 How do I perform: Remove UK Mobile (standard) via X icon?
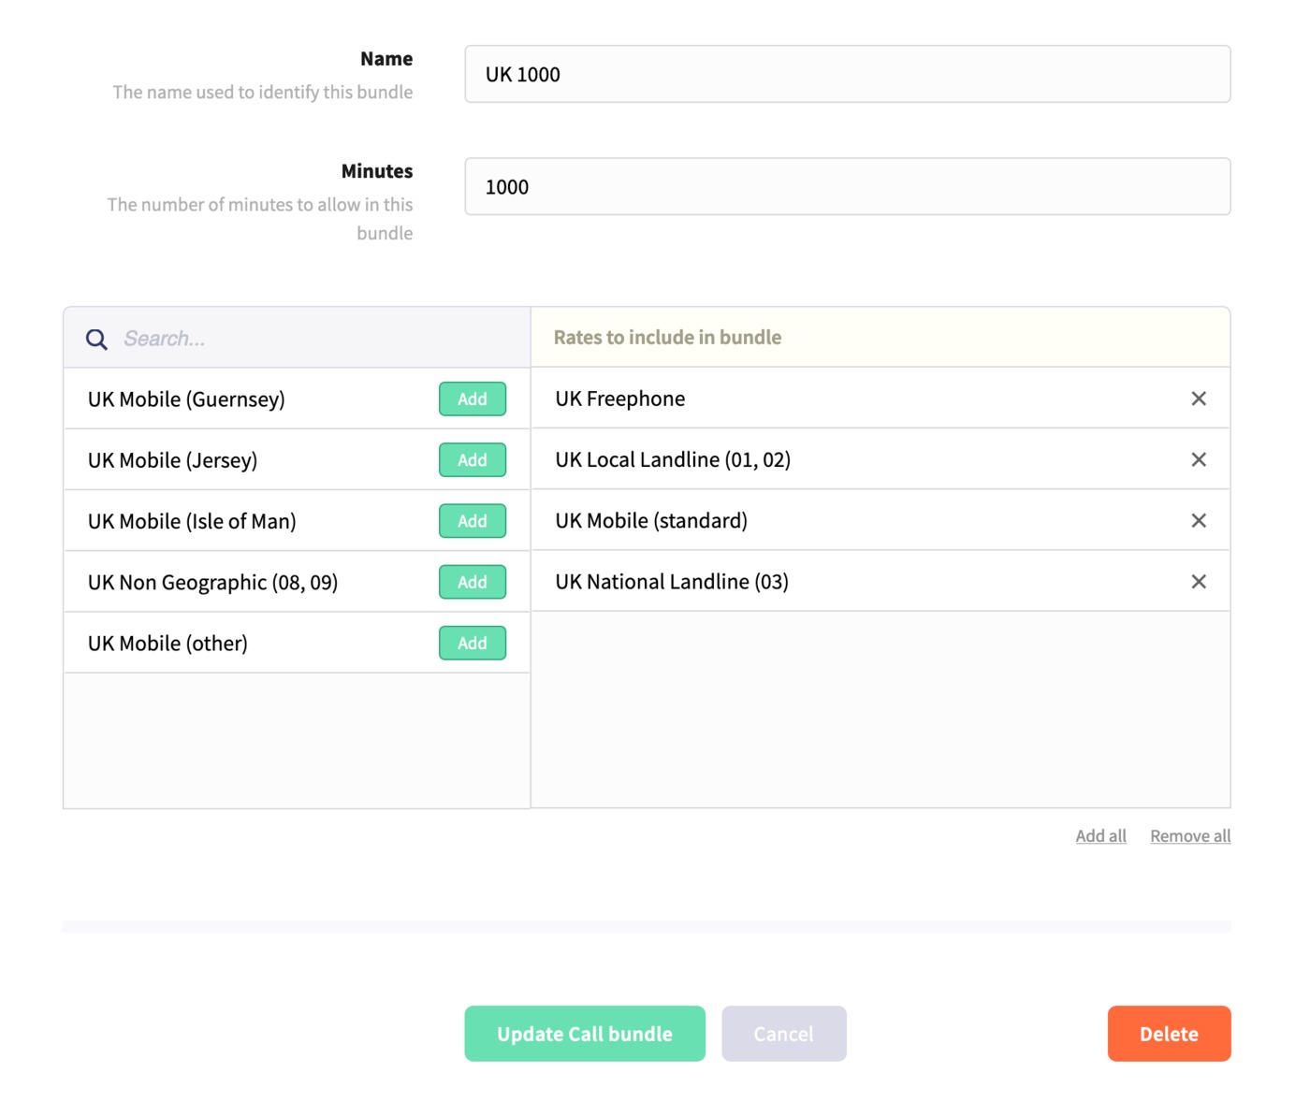(1198, 520)
